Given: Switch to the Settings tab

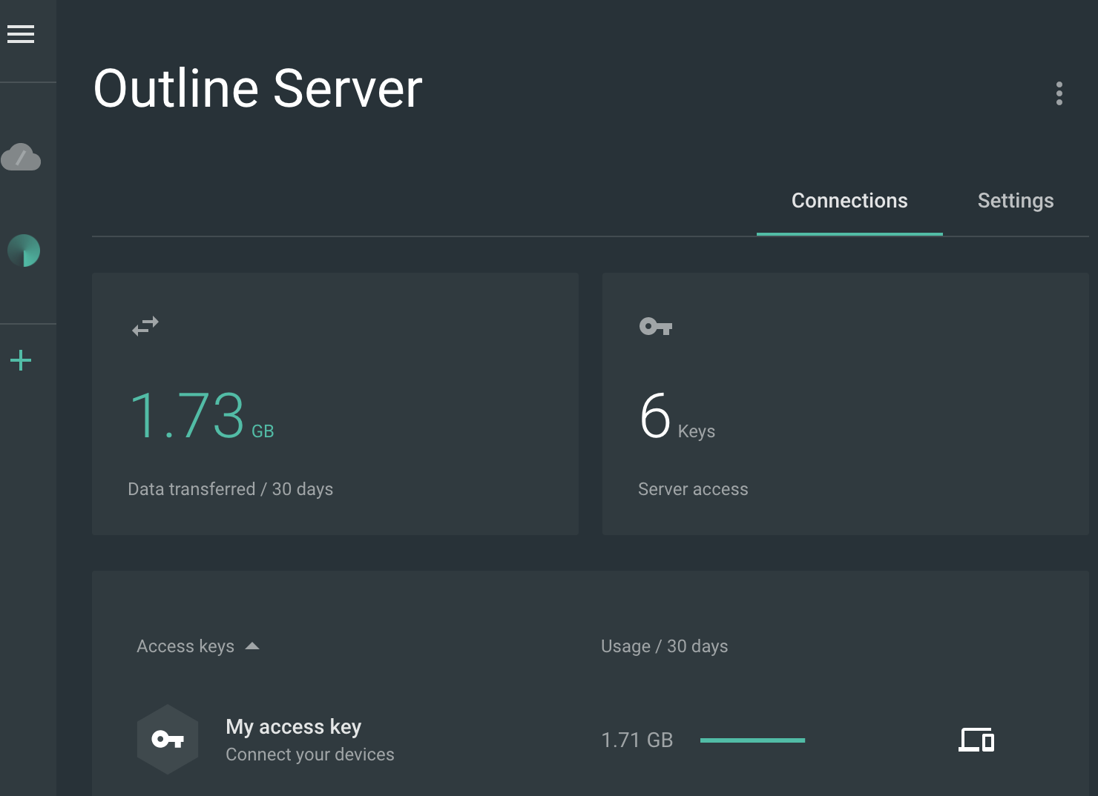Looking at the screenshot, I should click(x=1016, y=201).
